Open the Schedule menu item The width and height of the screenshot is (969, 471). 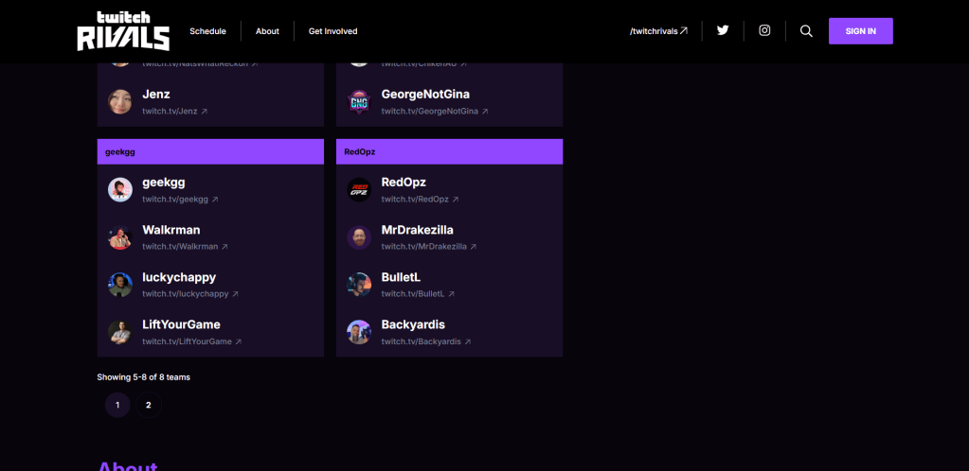tap(207, 31)
